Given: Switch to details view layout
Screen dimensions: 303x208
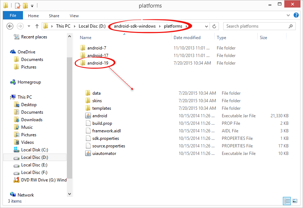Looking at the screenshot, I should 287,201.
